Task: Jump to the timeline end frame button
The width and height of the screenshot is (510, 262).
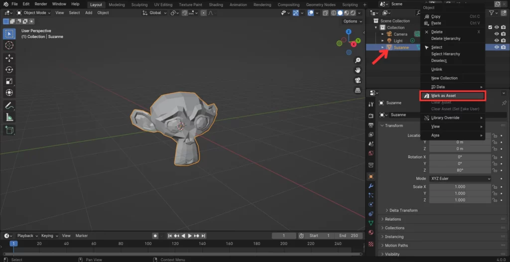Action: pyautogui.click(x=203, y=236)
